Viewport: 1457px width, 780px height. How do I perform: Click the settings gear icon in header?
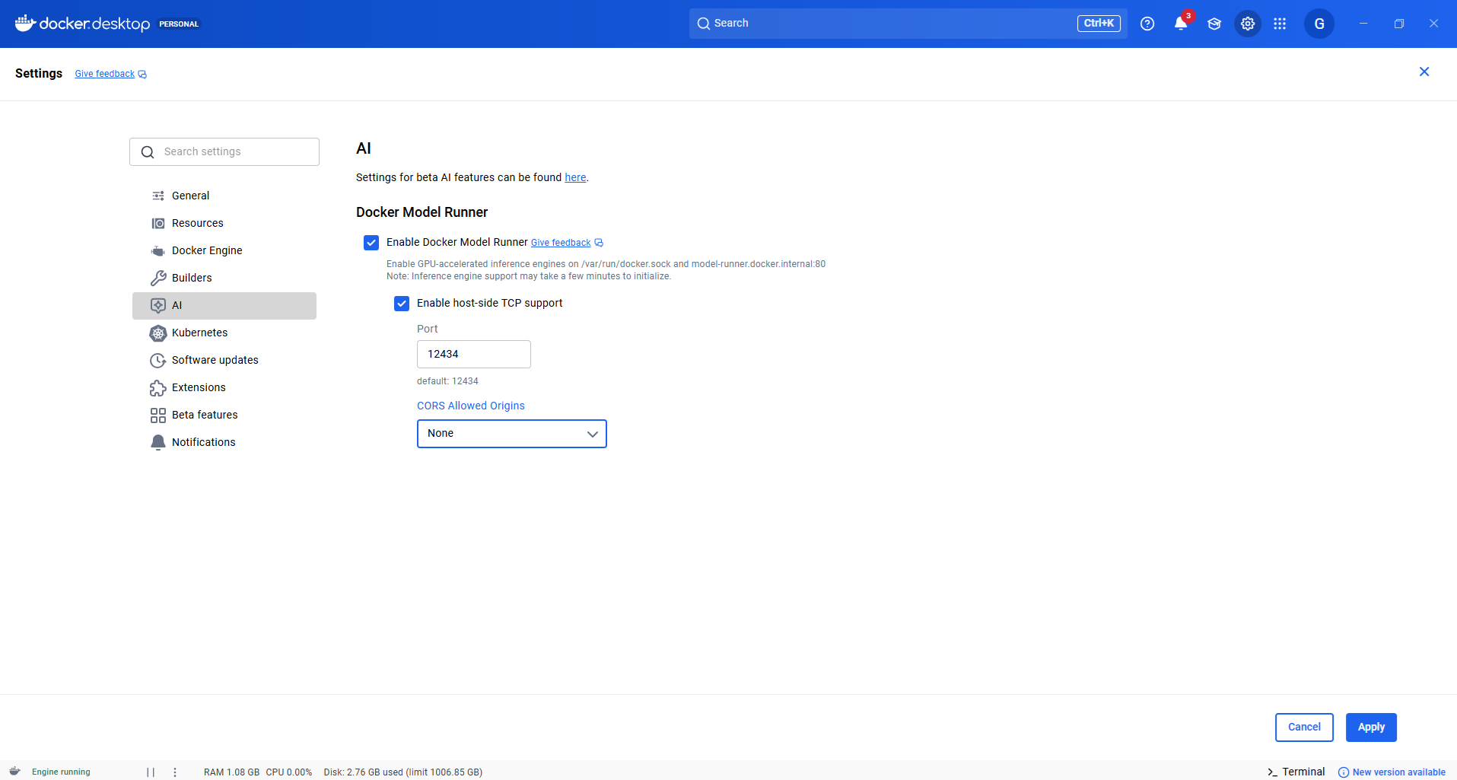tap(1248, 24)
